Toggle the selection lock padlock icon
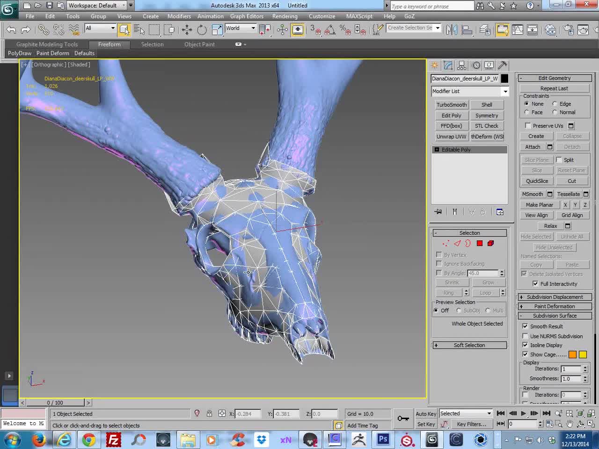 [209, 413]
